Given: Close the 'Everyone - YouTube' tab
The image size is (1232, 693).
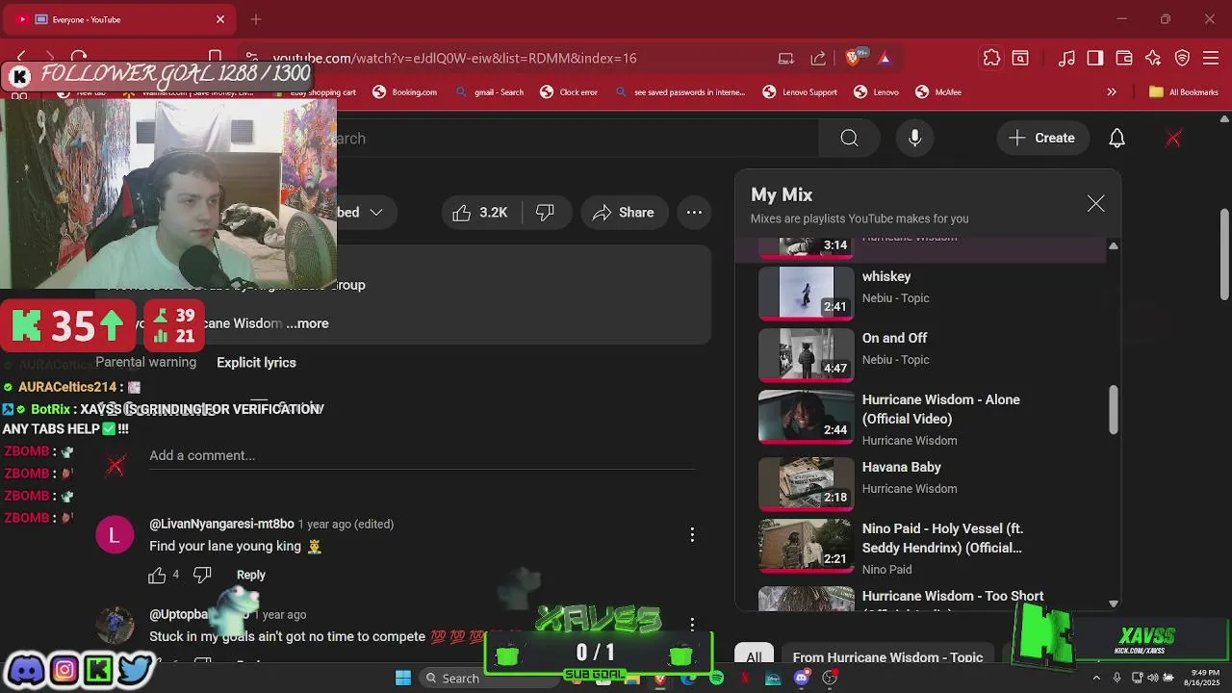Looking at the screenshot, I should (219, 19).
